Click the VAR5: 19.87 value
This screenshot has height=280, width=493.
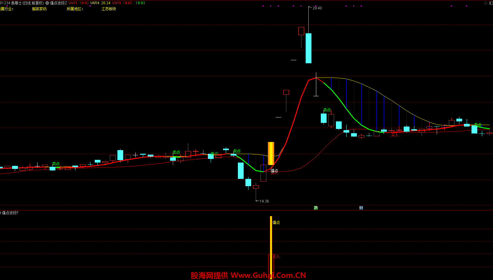(x=122, y=3)
